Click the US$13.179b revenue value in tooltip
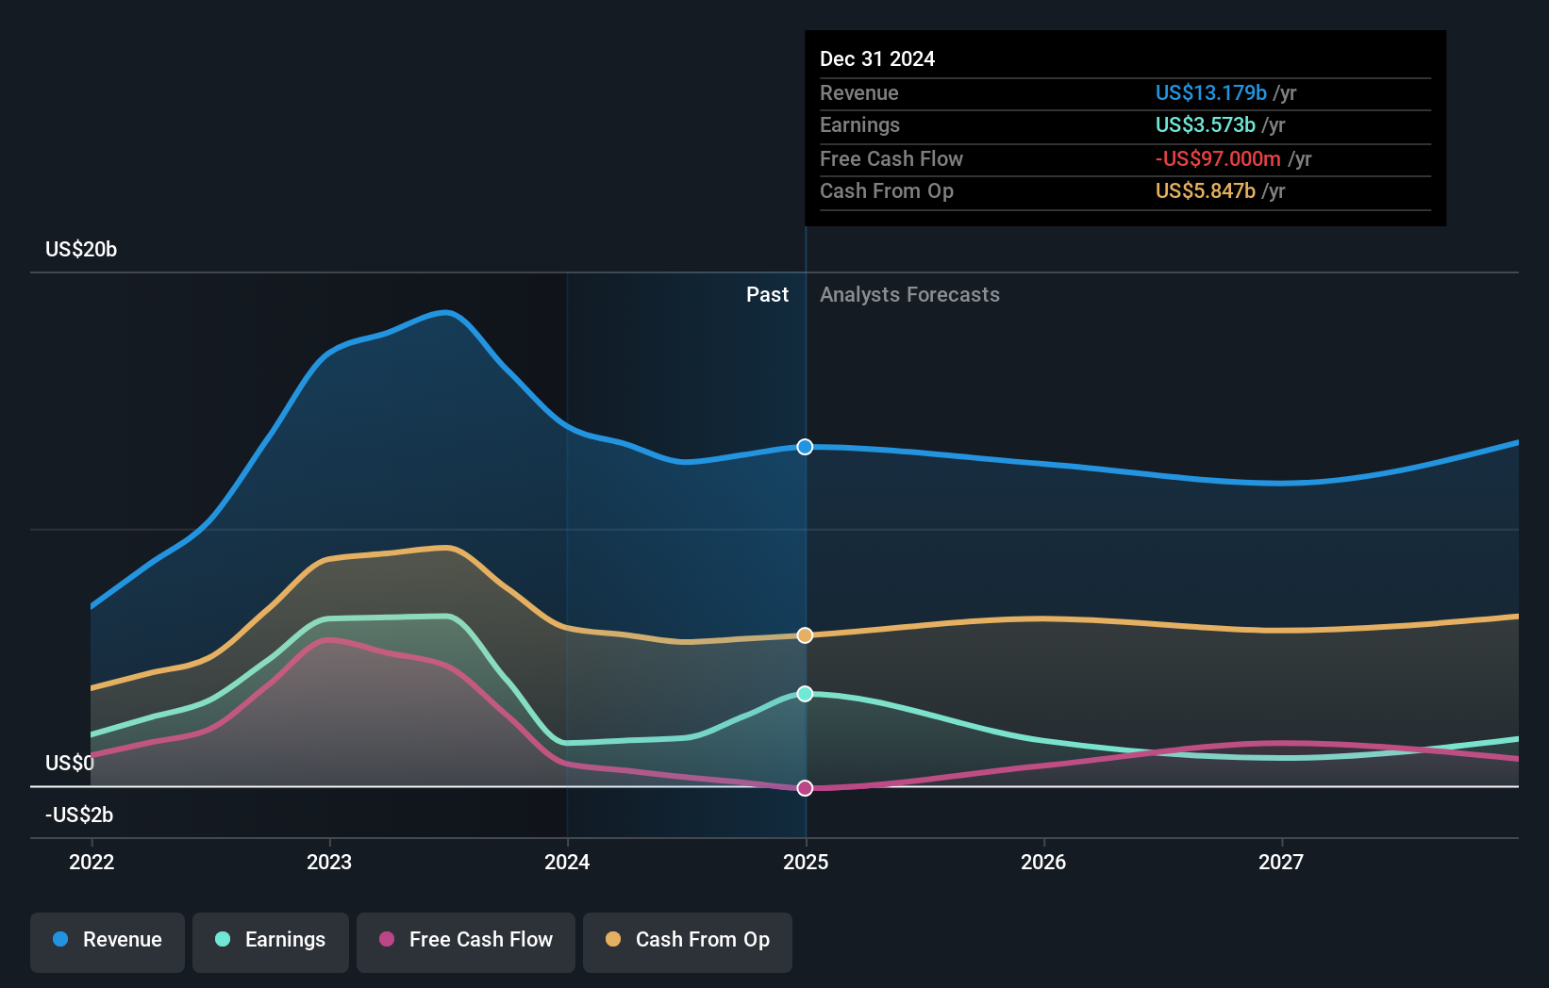Image resolution: width=1549 pixels, height=988 pixels. coord(1211,92)
